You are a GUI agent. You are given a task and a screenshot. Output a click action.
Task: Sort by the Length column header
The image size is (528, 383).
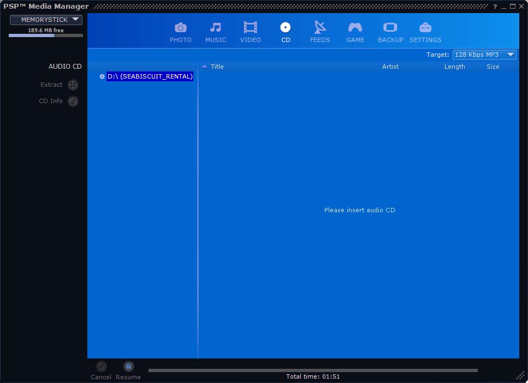[x=454, y=67]
